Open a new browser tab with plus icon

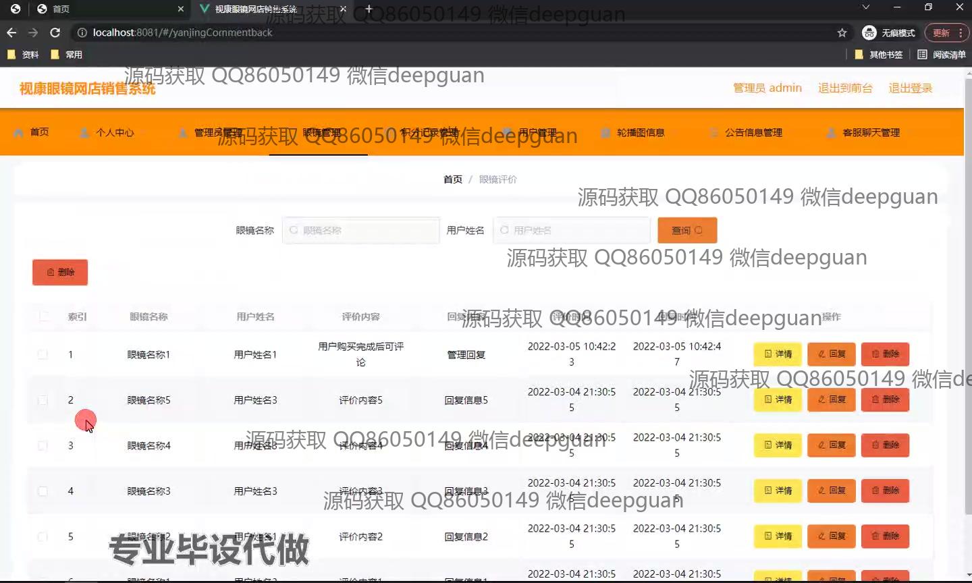coord(369,9)
